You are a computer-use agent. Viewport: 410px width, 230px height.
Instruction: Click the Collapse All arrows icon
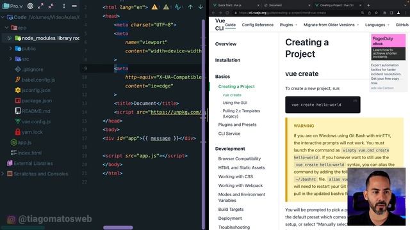click(x=51, y=6)
